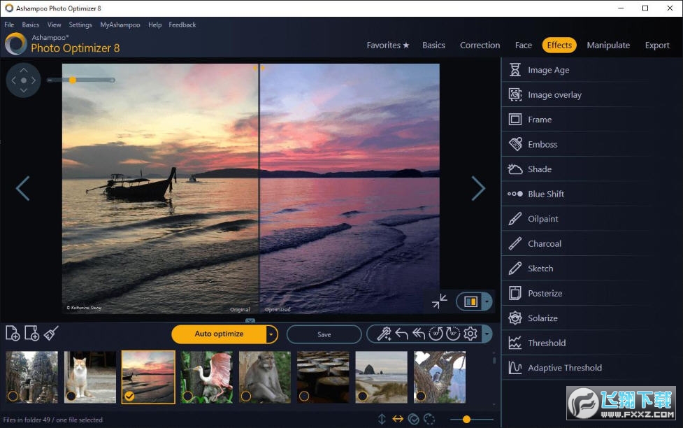683x428 pixels.
Task: Open the toolbar dropdown next to the gear
Action: click(486, 334)
